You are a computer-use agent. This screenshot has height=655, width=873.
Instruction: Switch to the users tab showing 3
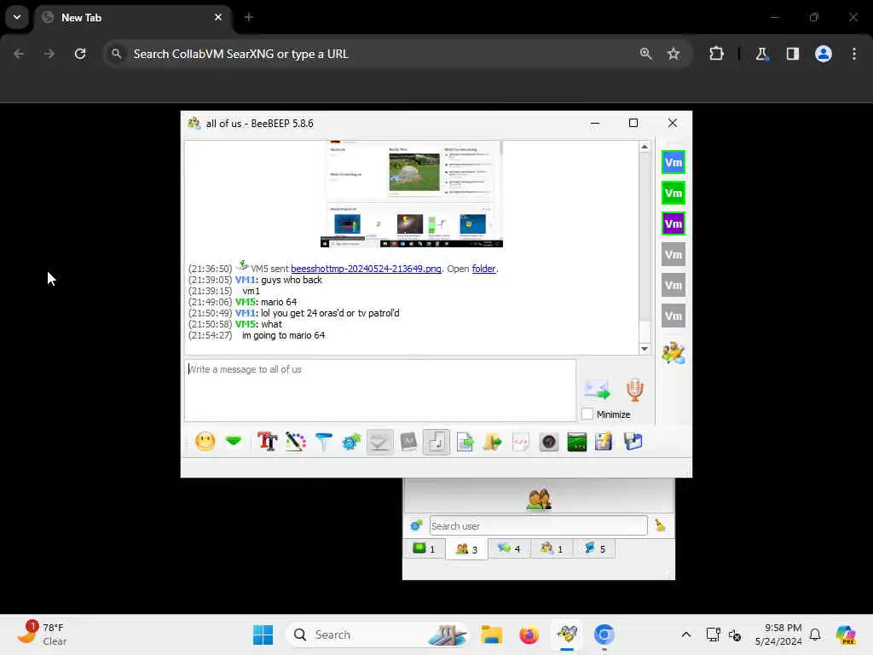pyautogui.click(x=466, y=548)
